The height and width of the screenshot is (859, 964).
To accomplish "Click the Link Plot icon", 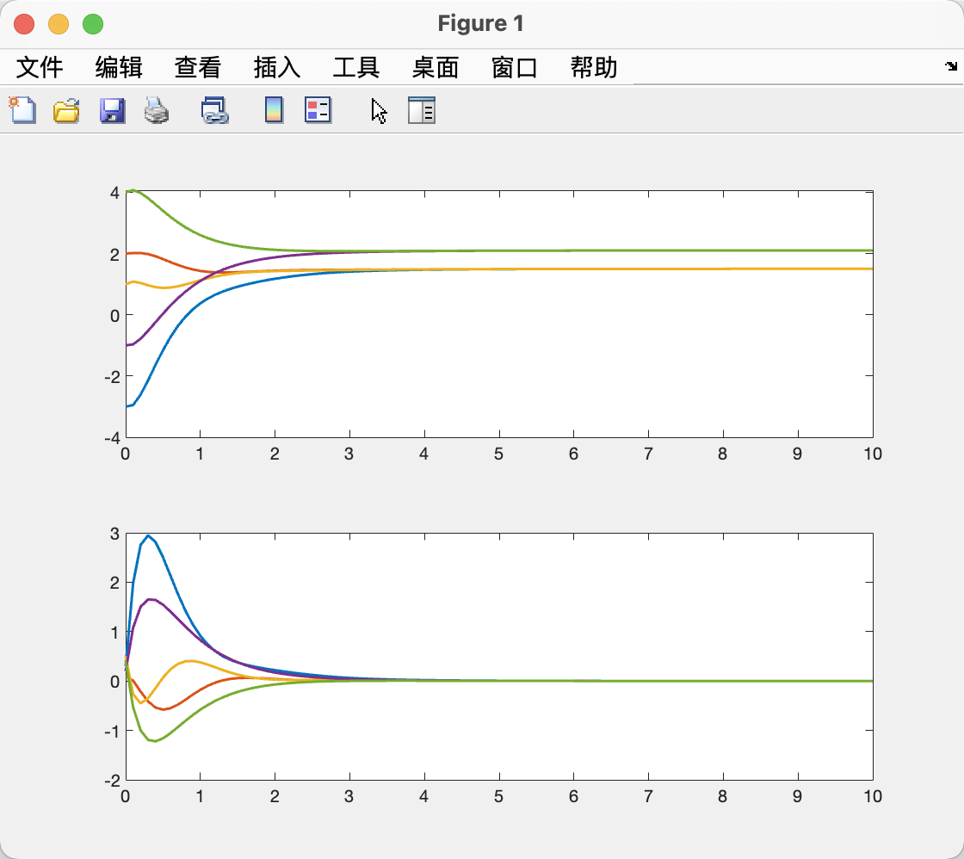I will pyautogui.click(x=214, y=111).
